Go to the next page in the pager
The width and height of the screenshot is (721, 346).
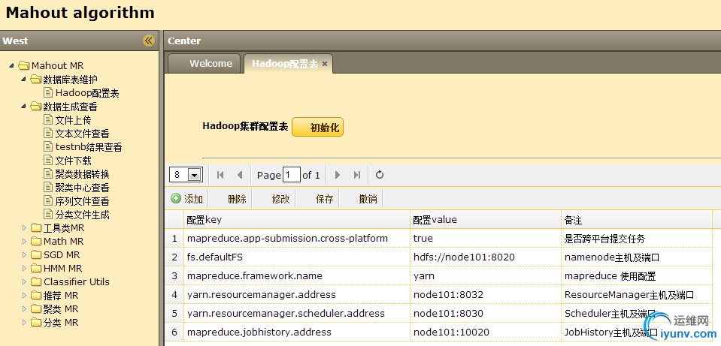pyautogui.click(x=338, y=175)
